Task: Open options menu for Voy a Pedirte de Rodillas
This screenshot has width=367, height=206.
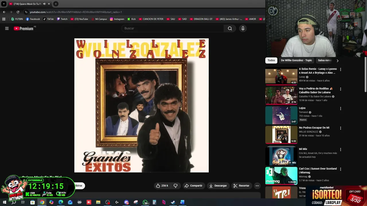Action: click(341, 89)
